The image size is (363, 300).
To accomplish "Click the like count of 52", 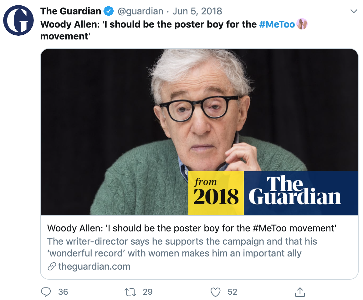I will click(x=232, y=292).
